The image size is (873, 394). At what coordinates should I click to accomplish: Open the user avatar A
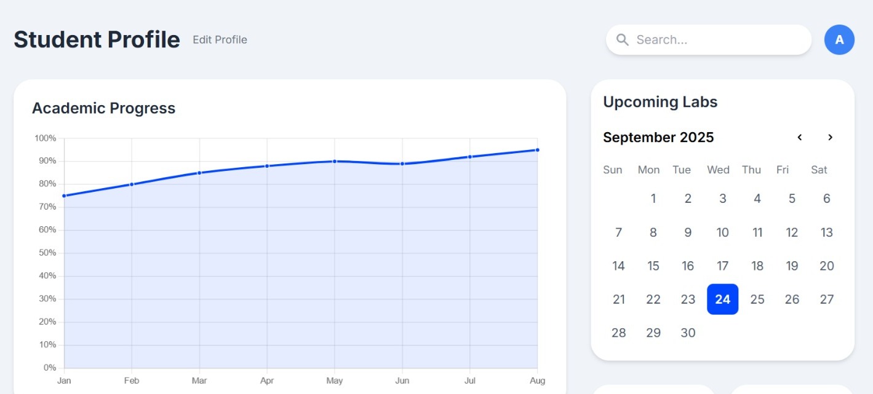pos(839,40)
